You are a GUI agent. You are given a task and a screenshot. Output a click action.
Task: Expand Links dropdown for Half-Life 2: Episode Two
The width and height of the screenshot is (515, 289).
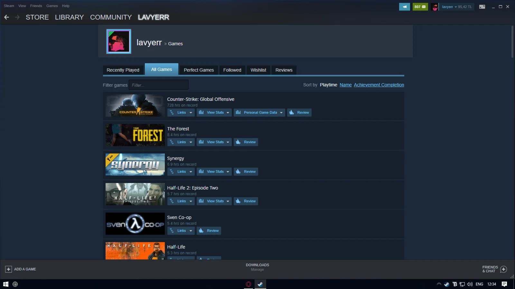(x=181, y=201)
